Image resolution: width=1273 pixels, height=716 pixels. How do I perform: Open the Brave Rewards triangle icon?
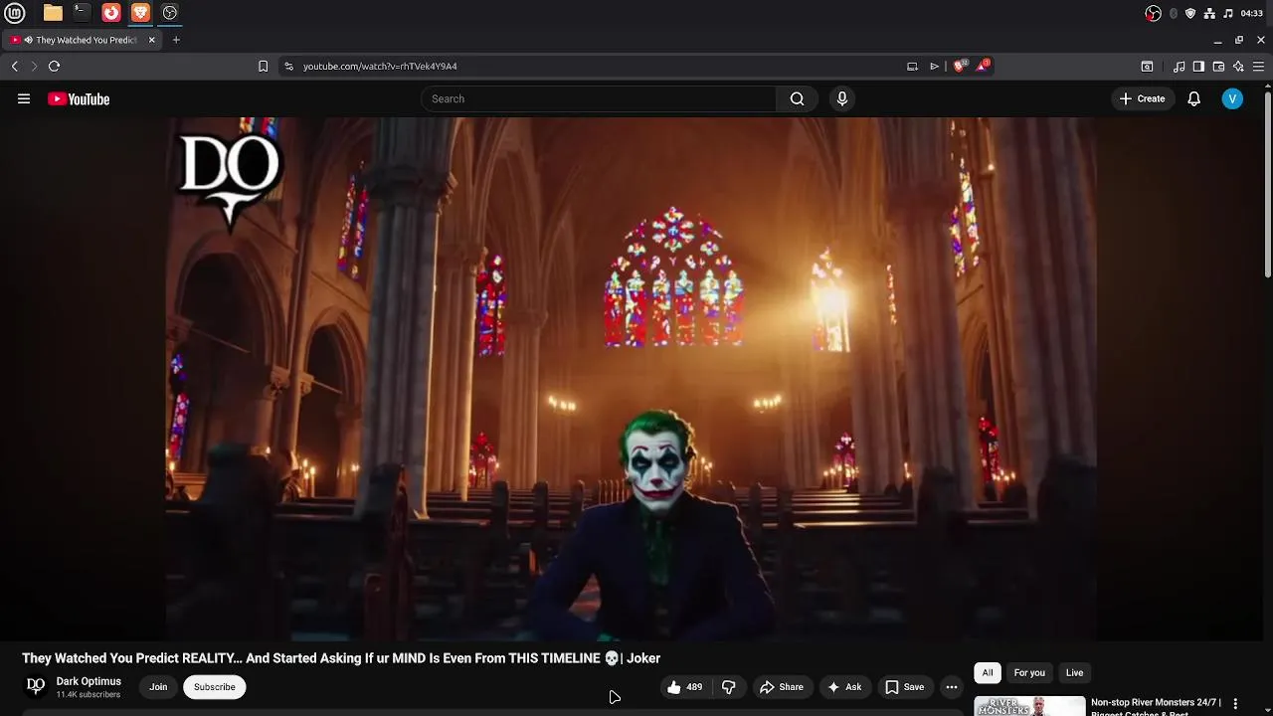[x=983, y=66]
